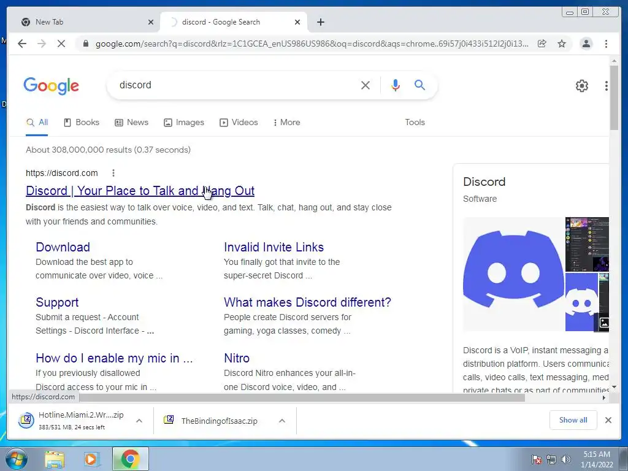Start voice search with microphone
The image size is (628, 471).
pyautogui.click(x=396, y=85)
